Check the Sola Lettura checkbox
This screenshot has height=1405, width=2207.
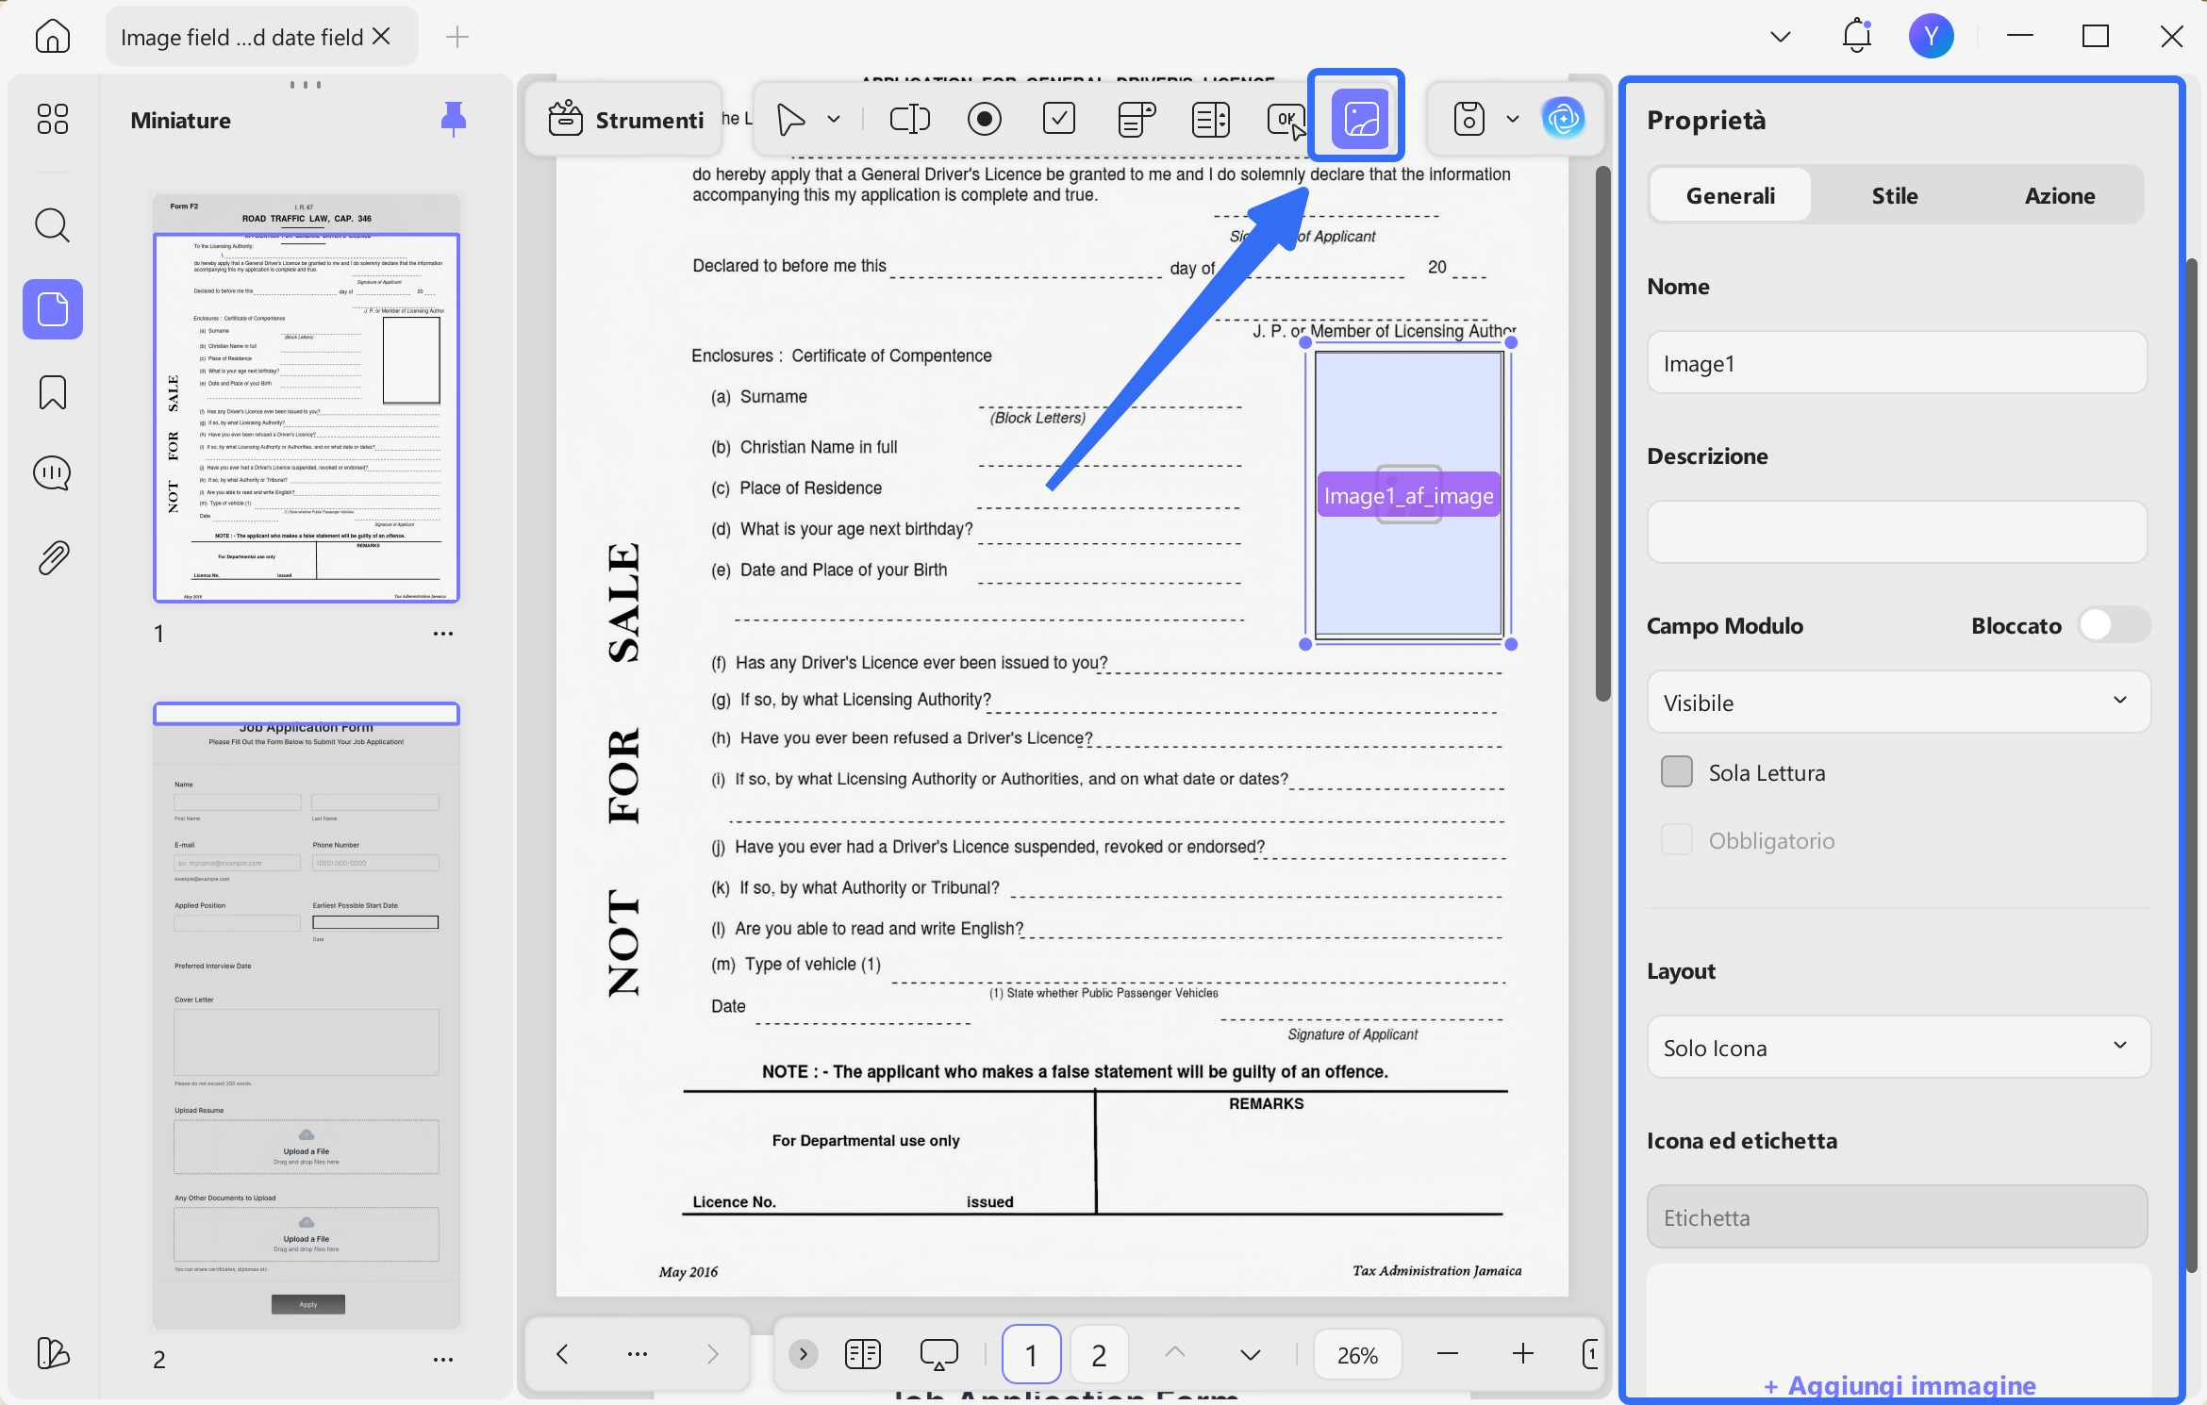[1676, 772]
